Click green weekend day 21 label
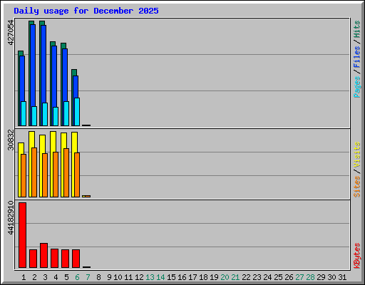The image size is (365, 285). tap(235, 277)
